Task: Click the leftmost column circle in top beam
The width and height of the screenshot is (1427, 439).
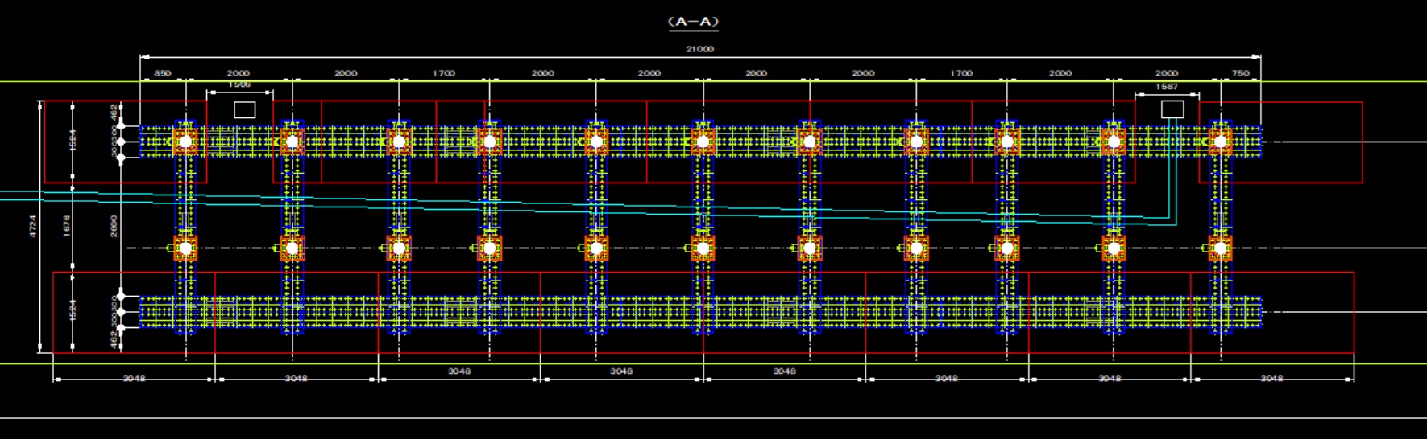Action: point(185,142)
